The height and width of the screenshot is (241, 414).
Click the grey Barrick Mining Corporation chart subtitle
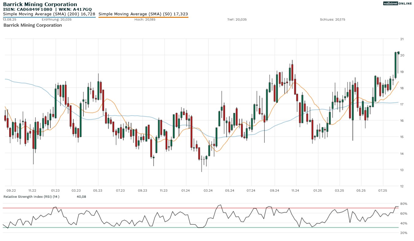click(x=33, y=25)
